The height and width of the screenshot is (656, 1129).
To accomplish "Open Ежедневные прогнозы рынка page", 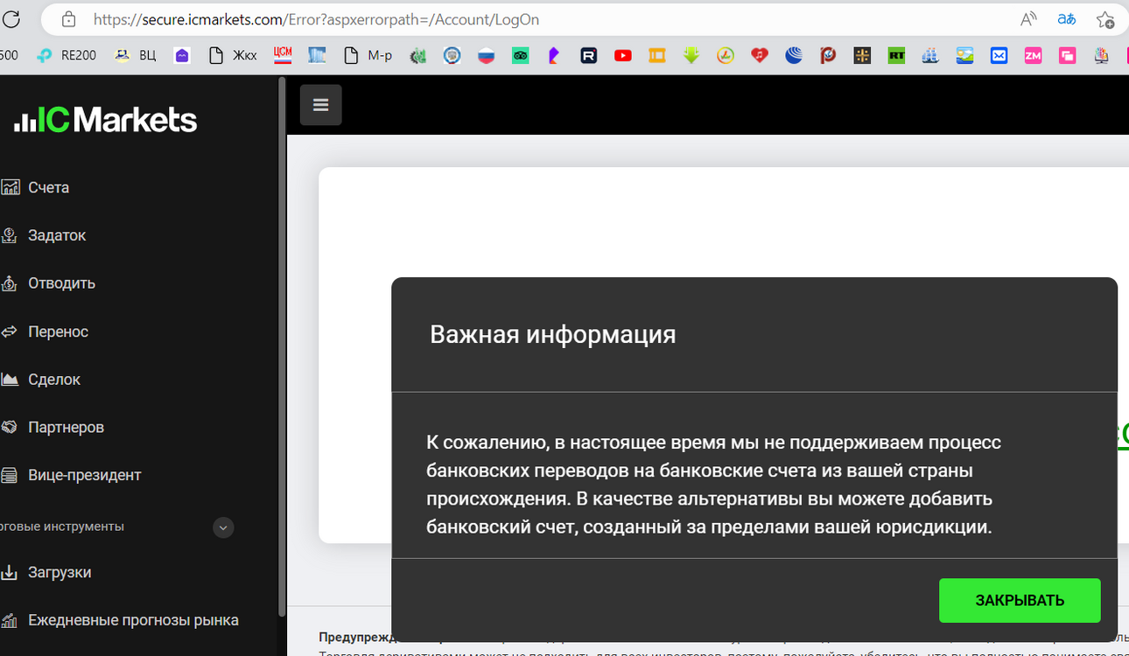I will (133, 620).
